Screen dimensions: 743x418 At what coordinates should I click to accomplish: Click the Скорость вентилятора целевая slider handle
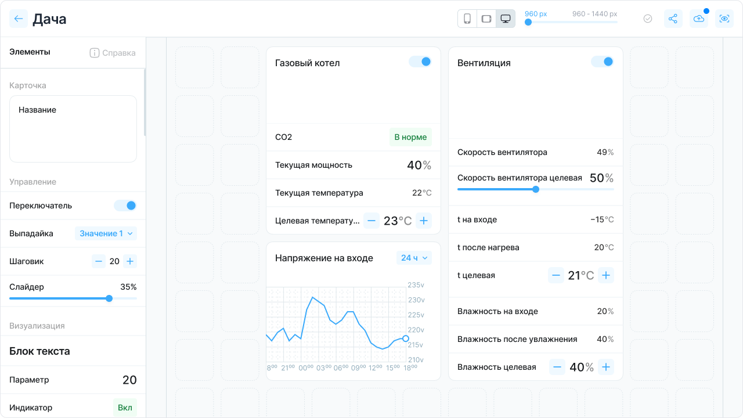pyautogui.click(x=536, y=189)
